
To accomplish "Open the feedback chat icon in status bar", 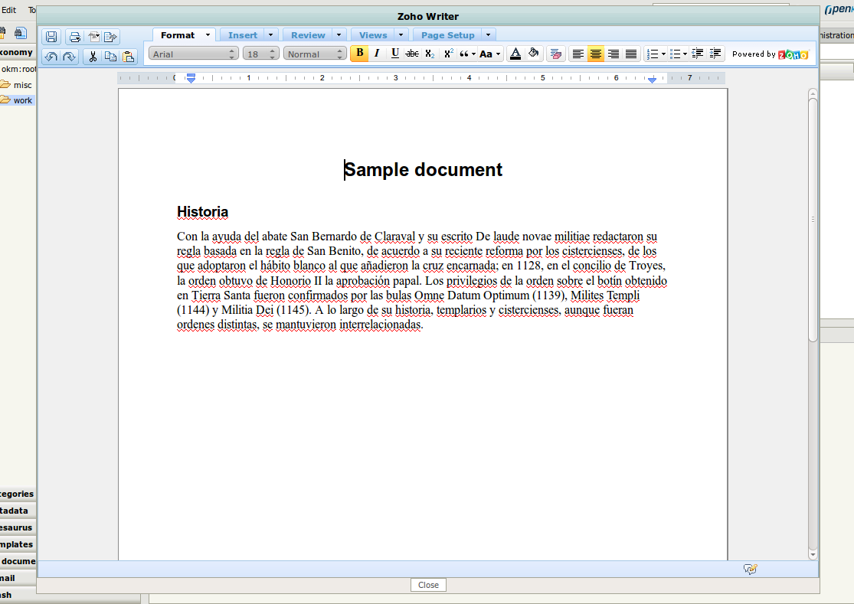I will coord(750,570).
